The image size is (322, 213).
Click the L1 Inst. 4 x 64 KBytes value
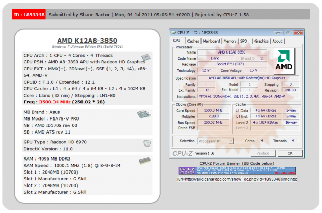pos(266,116)
